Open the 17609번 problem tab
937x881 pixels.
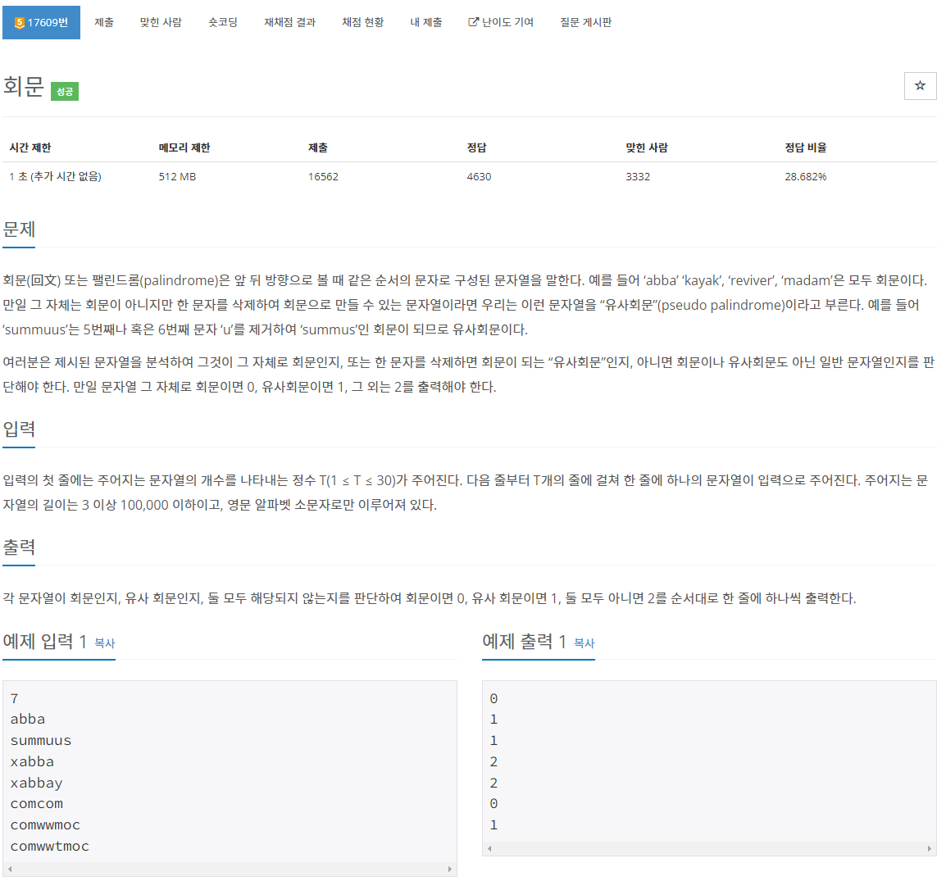[41, 23]
